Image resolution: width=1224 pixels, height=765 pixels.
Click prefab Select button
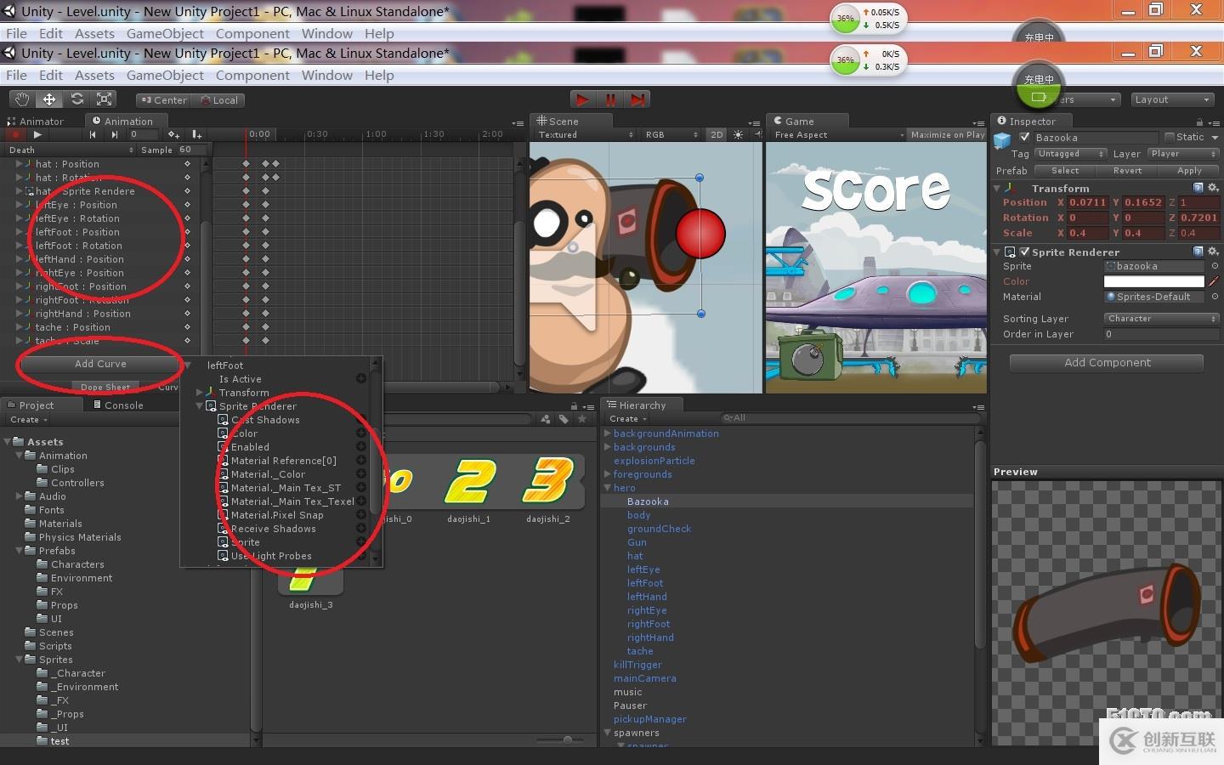tap(1065, 171)
